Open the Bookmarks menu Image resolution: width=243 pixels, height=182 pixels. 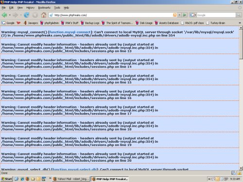tap(44, 8)
